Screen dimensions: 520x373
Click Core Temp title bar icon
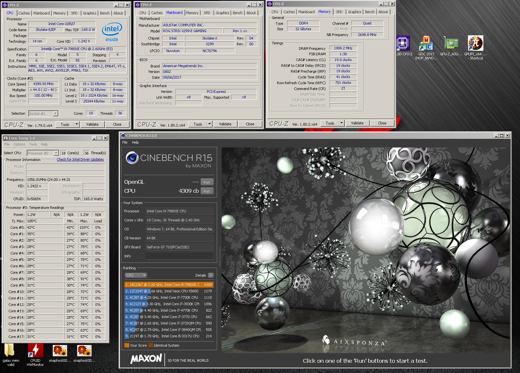point(5,138)
